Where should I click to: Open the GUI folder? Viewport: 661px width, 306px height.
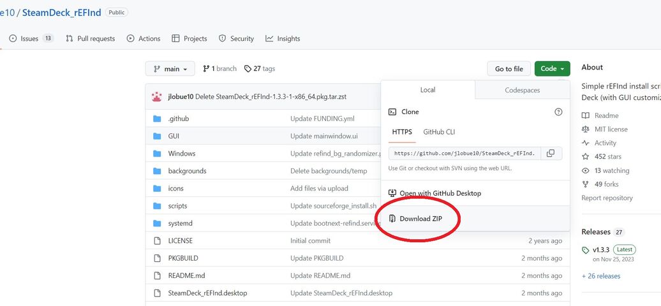point(174,136)
